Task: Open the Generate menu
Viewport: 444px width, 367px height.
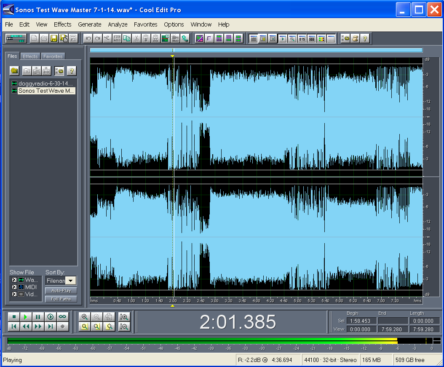Action: click(x=89, y=24)
